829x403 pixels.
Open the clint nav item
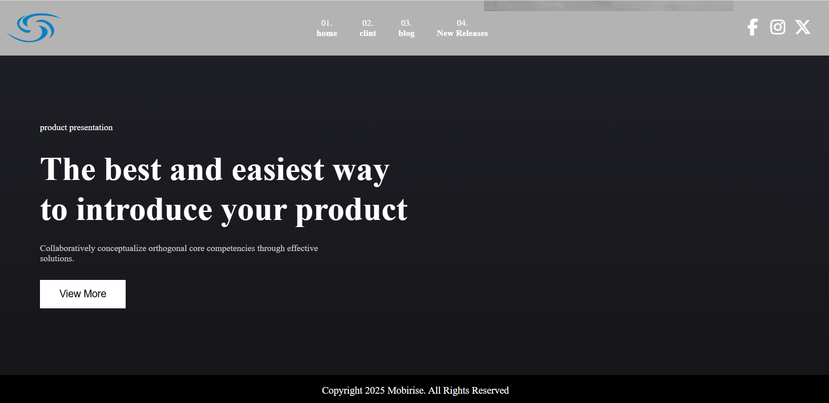(368, 33)
